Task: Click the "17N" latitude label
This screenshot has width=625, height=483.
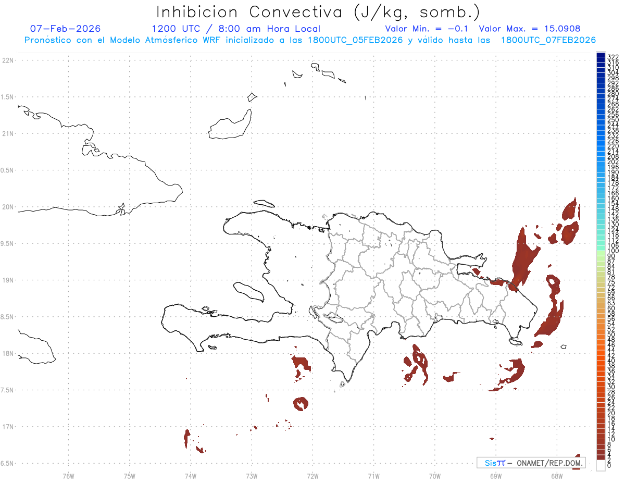Action: (7, 427)
